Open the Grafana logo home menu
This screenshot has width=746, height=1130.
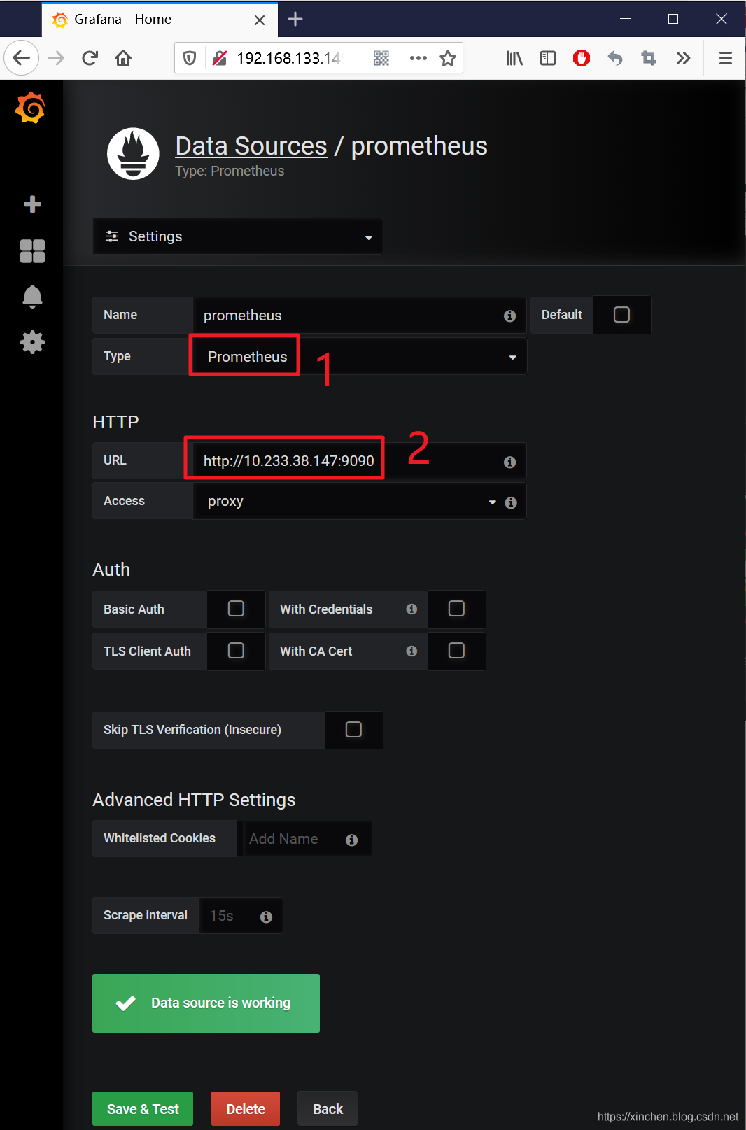31,108
